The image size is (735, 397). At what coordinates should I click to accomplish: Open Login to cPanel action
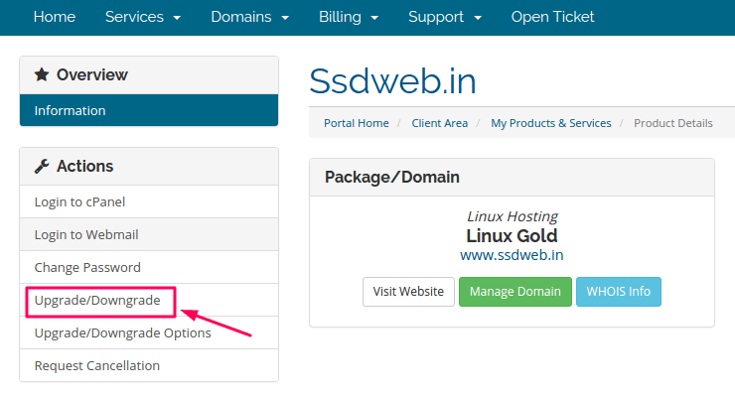[x=149, y=201]
